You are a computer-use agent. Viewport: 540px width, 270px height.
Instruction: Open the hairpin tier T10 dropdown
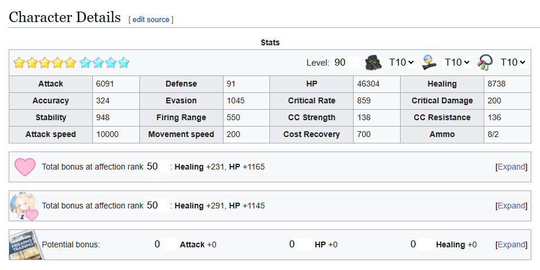(x=456, y=62)
